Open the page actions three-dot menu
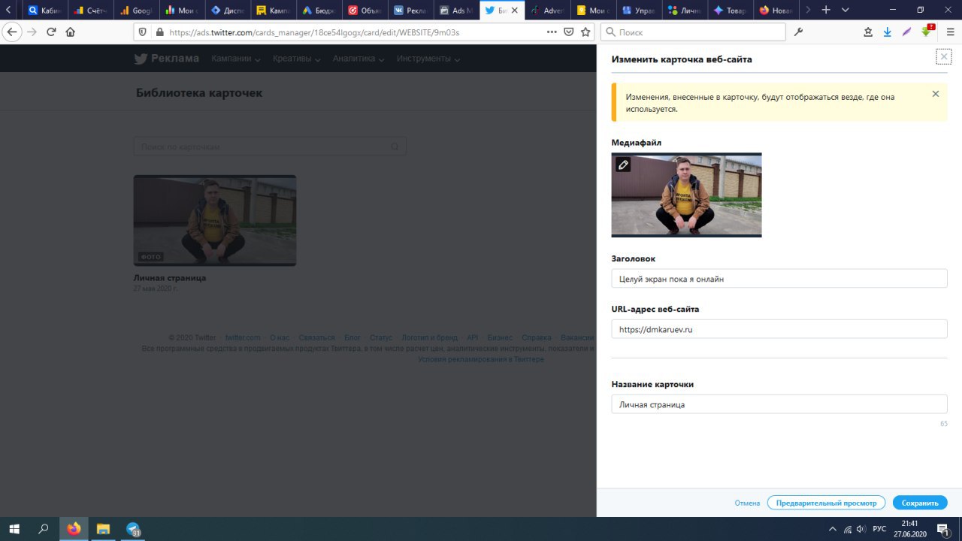The height and width of the screenshot is (541, 962). [552, 32]
